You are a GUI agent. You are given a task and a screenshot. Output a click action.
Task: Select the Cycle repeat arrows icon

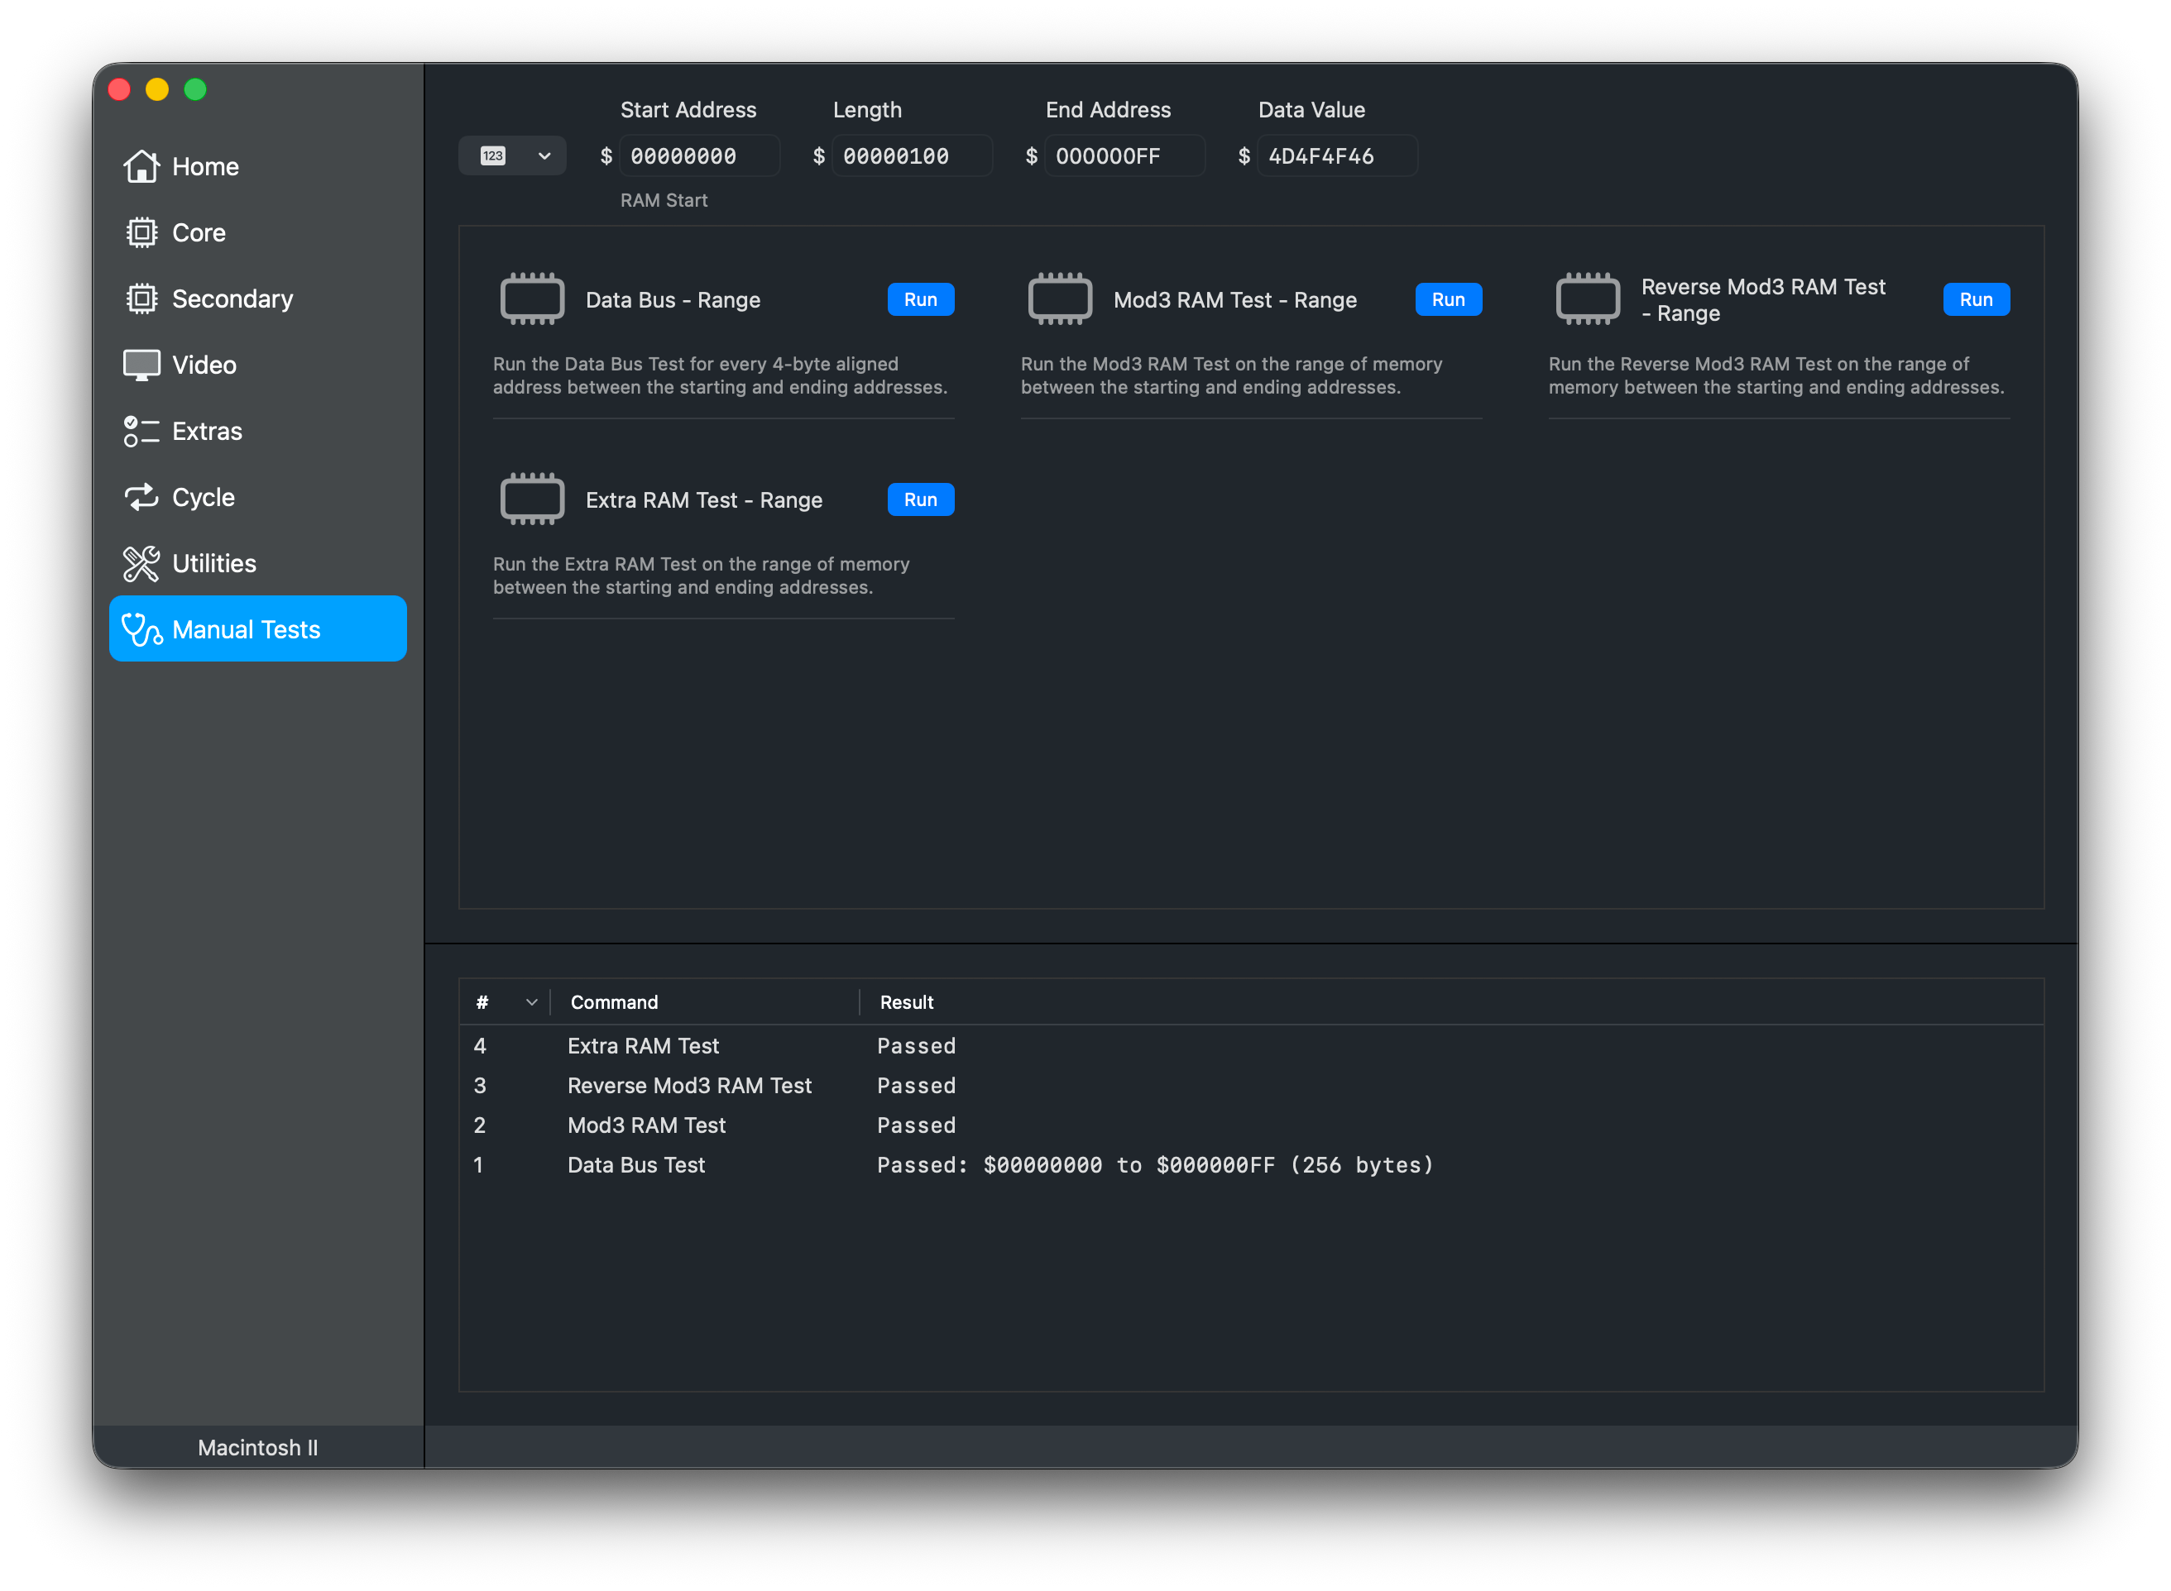pos(141,497)
